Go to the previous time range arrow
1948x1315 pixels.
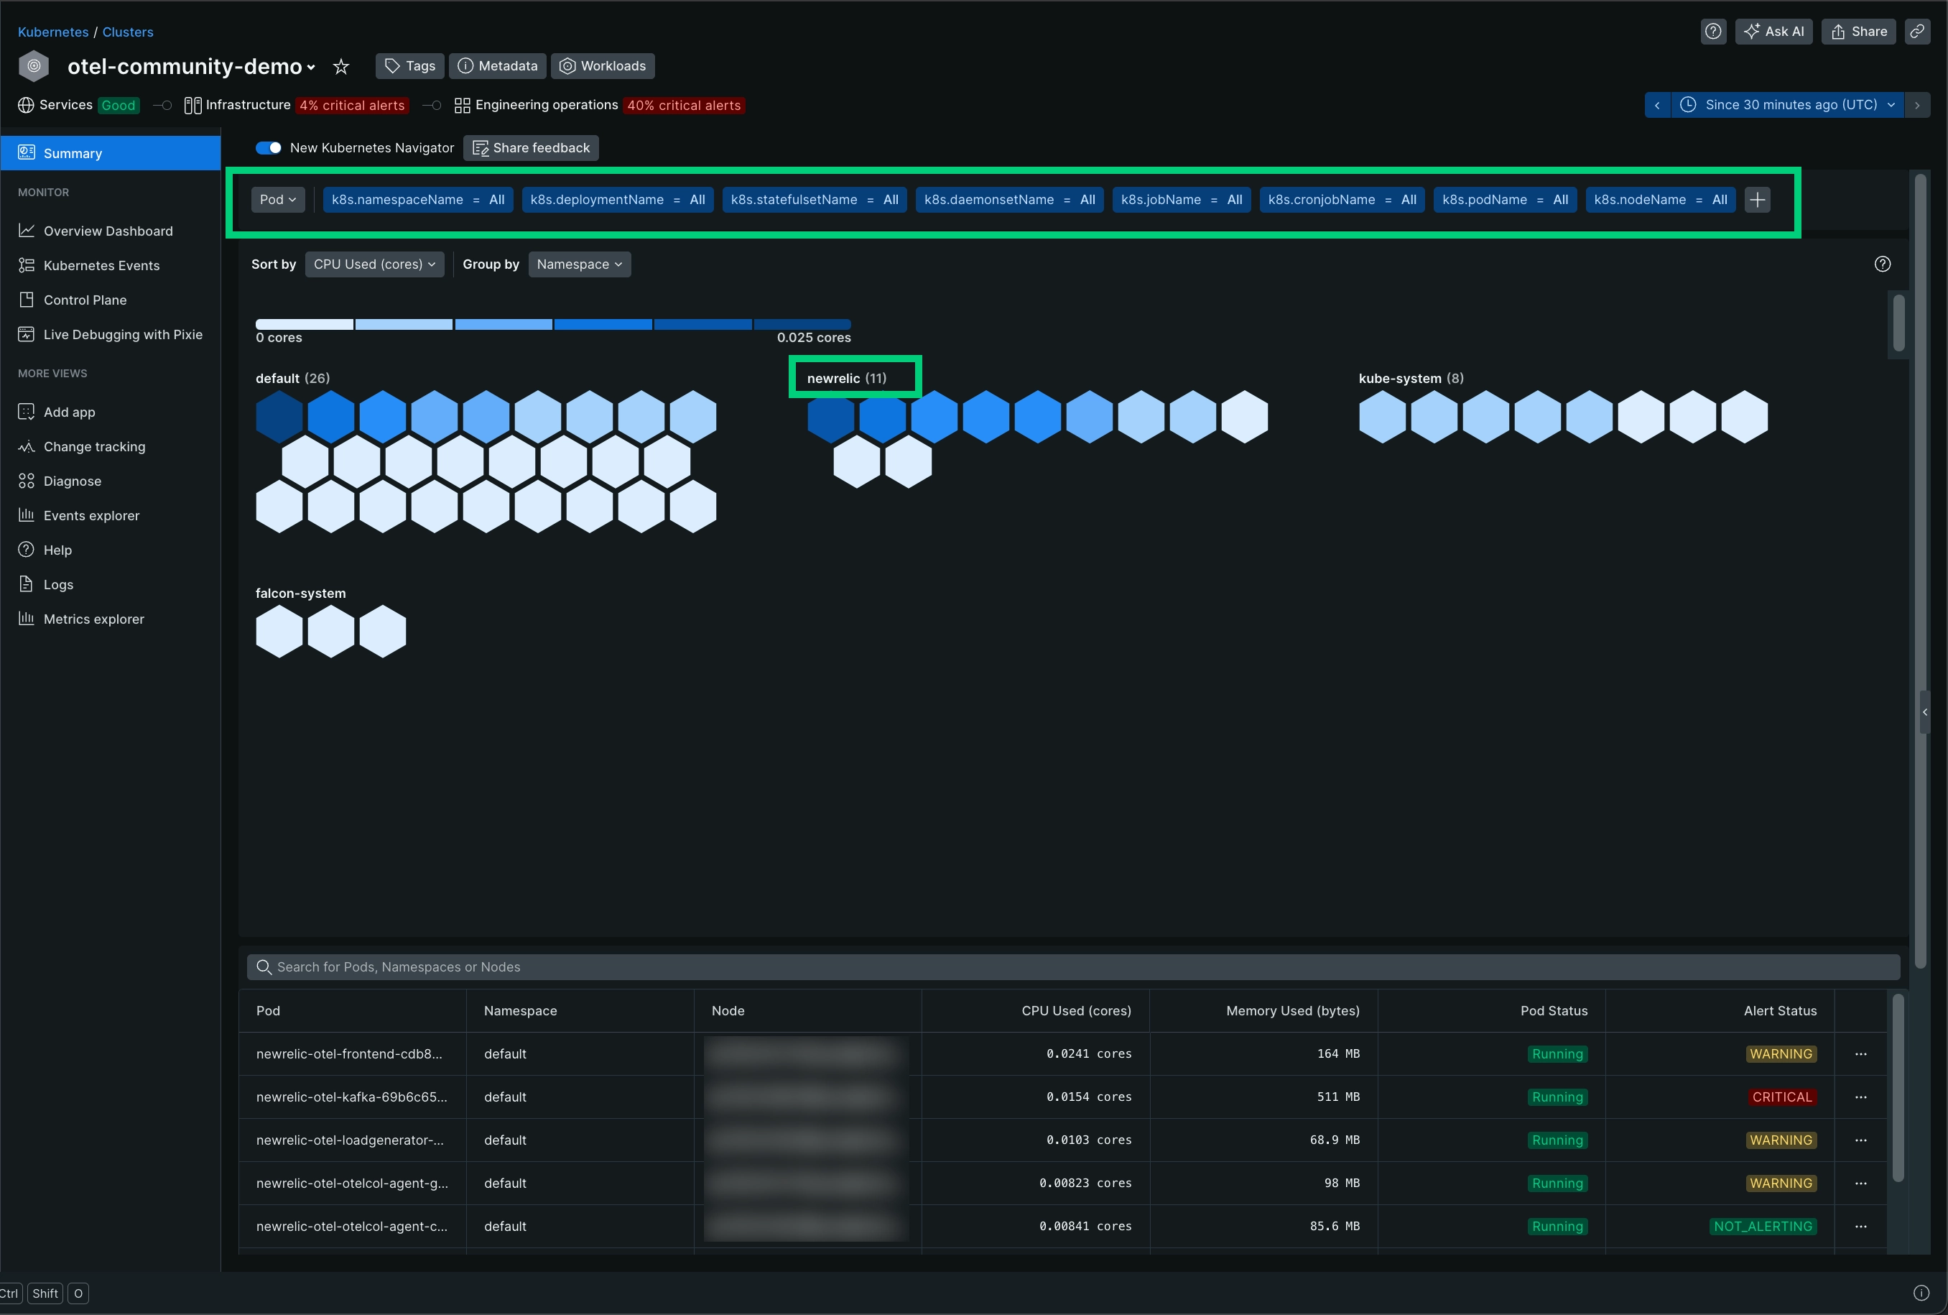point(1657,105)
